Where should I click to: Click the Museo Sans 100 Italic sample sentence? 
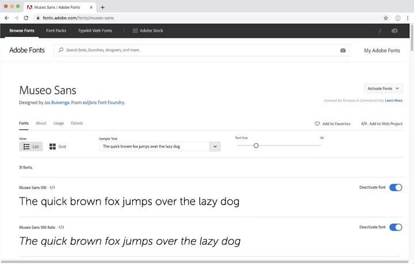point(129,242)
